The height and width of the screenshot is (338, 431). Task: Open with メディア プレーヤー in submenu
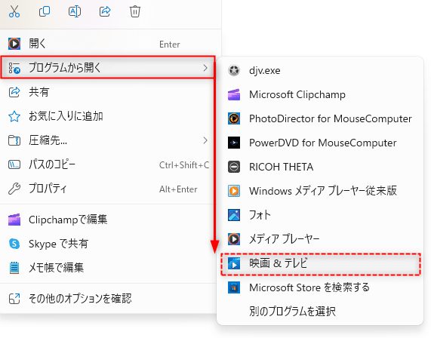pos(320,239)
